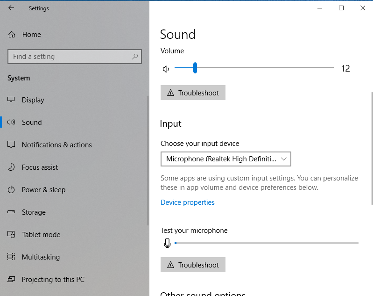
Task: Open Projecting to this PC
Action: pos(53,280)
